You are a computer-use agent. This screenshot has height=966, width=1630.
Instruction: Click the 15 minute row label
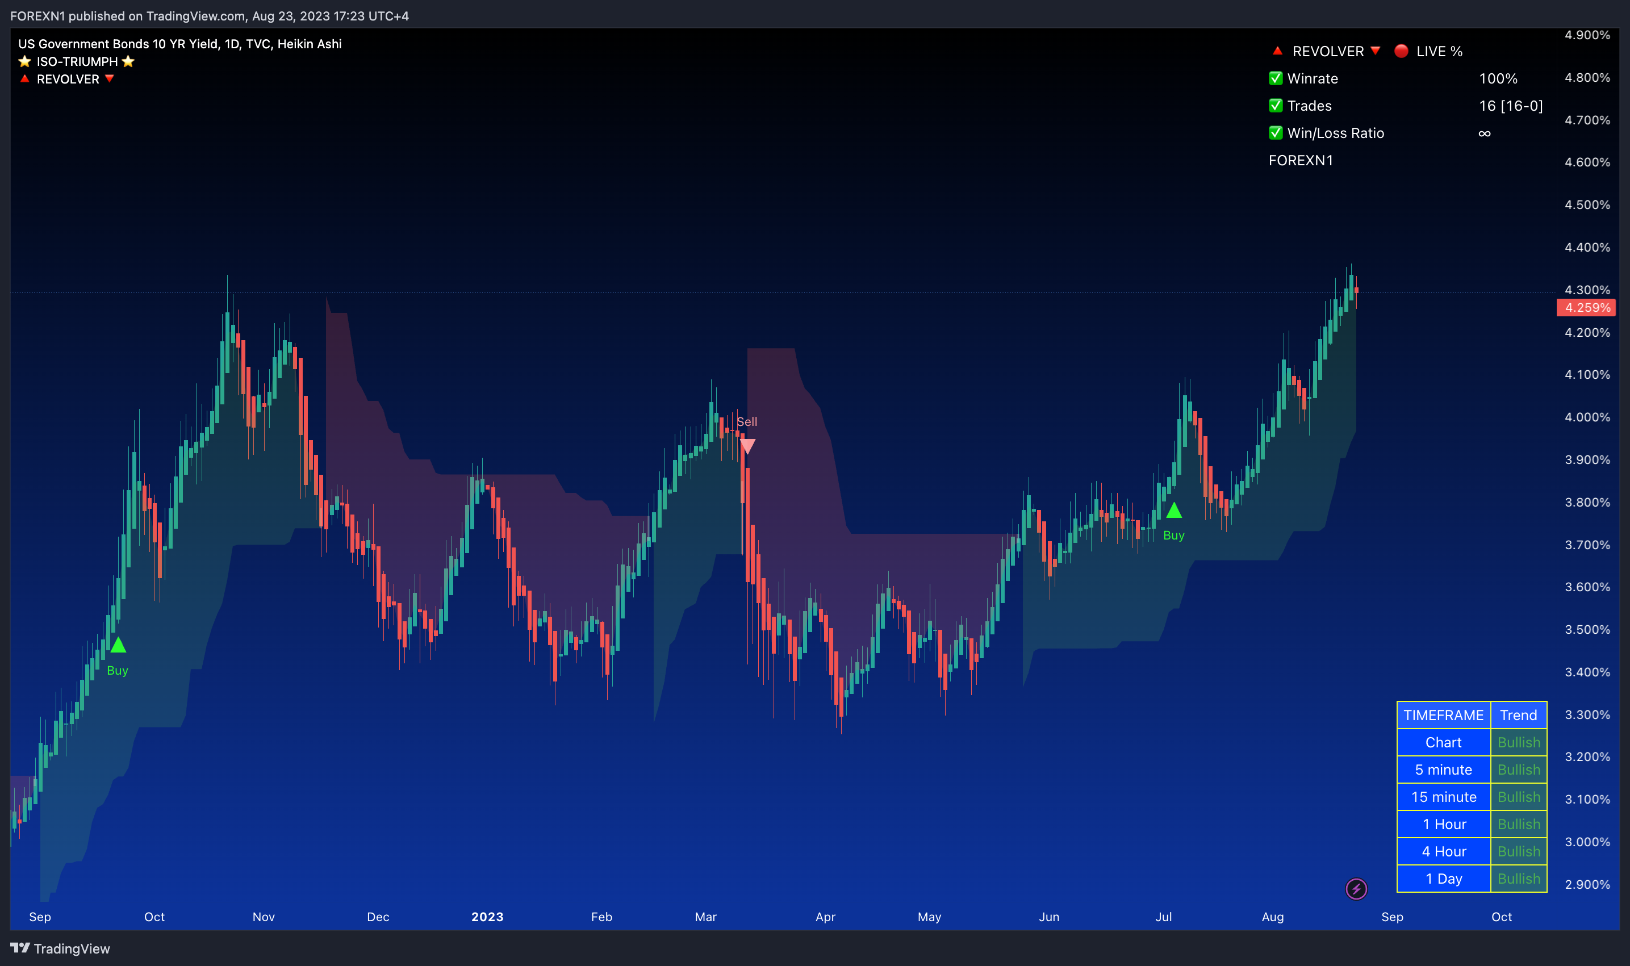click(x=1443, y=797)
